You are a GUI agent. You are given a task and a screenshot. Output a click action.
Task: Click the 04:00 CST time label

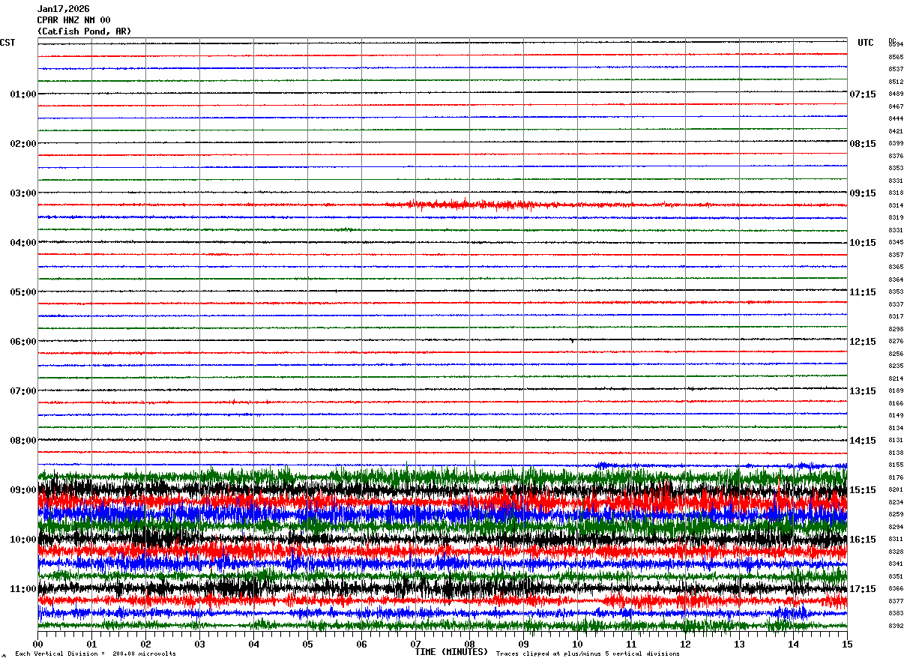click(x=23, y=243)
